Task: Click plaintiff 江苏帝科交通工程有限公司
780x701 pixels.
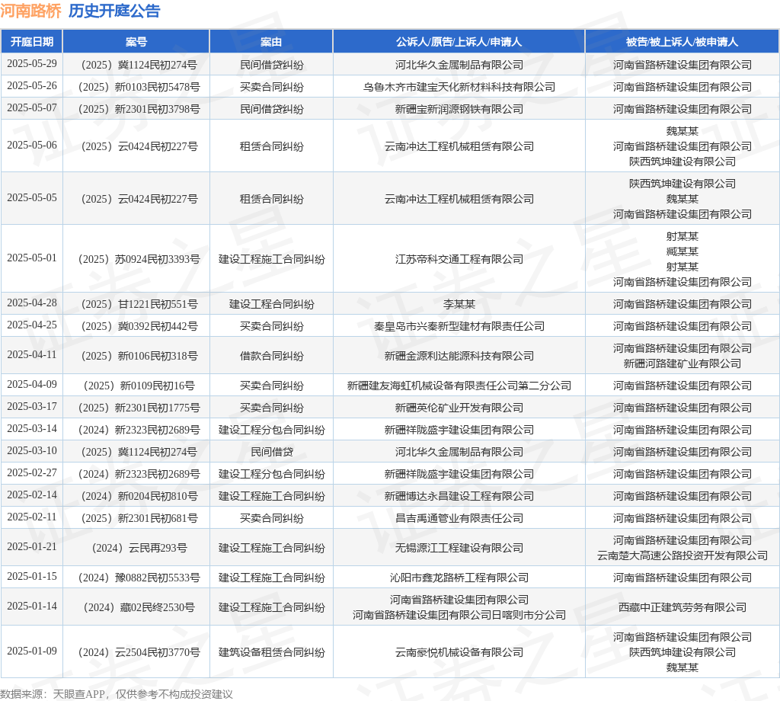Action: pyautogui.click(x=459, y=259)
